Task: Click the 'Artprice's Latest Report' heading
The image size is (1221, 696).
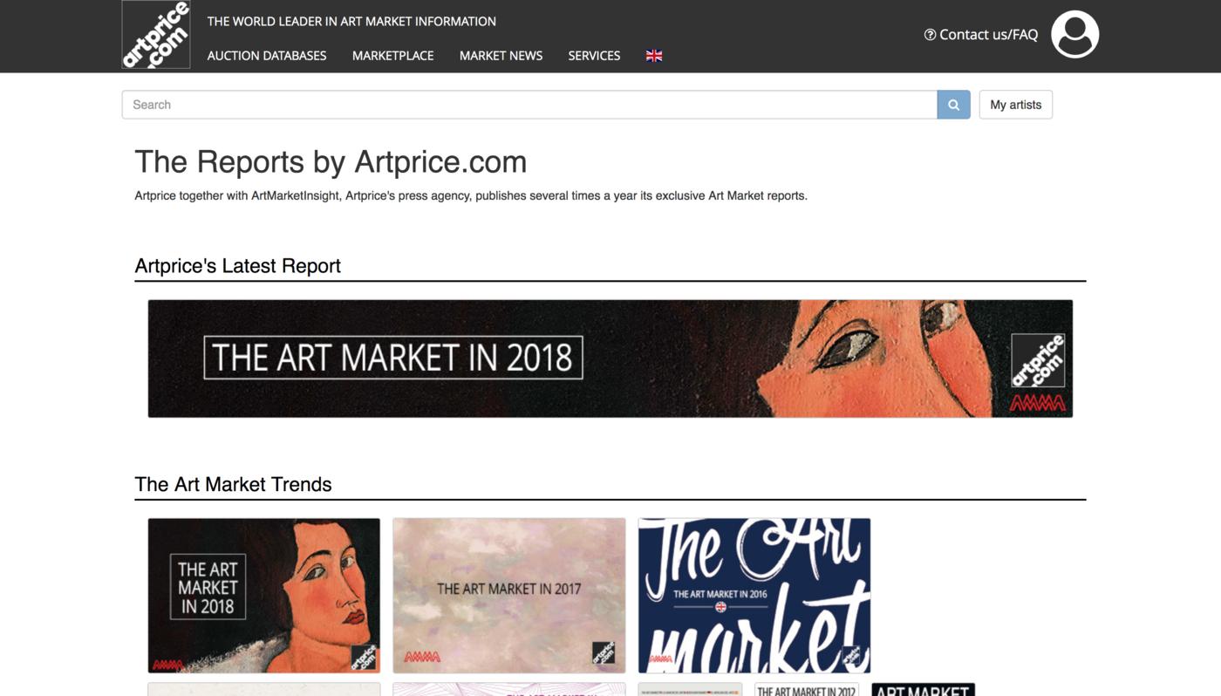Action: tap(237, 266)
